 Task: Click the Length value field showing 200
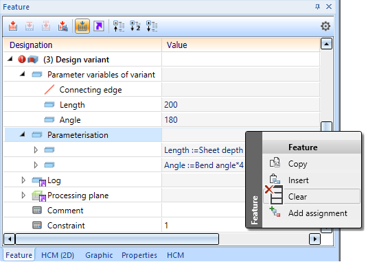240,105
